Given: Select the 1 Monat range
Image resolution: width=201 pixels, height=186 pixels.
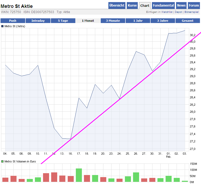Looking at the screenshot, I should point(88,21).
